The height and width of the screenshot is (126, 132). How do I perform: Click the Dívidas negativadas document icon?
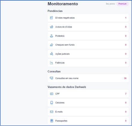[x=51, y=18]
